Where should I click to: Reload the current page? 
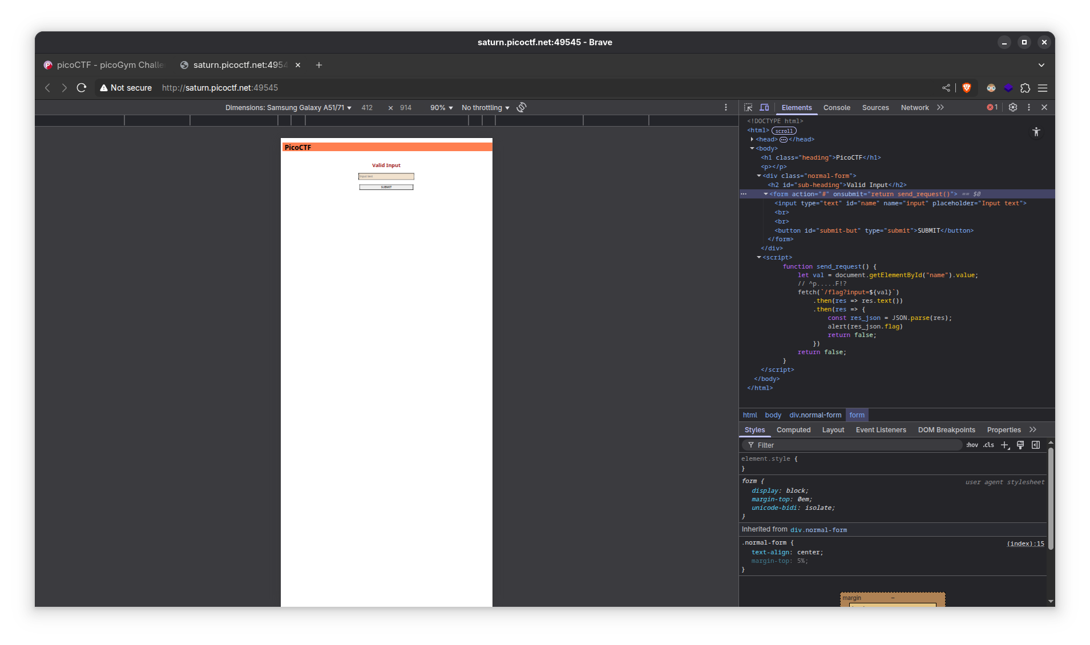click(x=82, y=88)
